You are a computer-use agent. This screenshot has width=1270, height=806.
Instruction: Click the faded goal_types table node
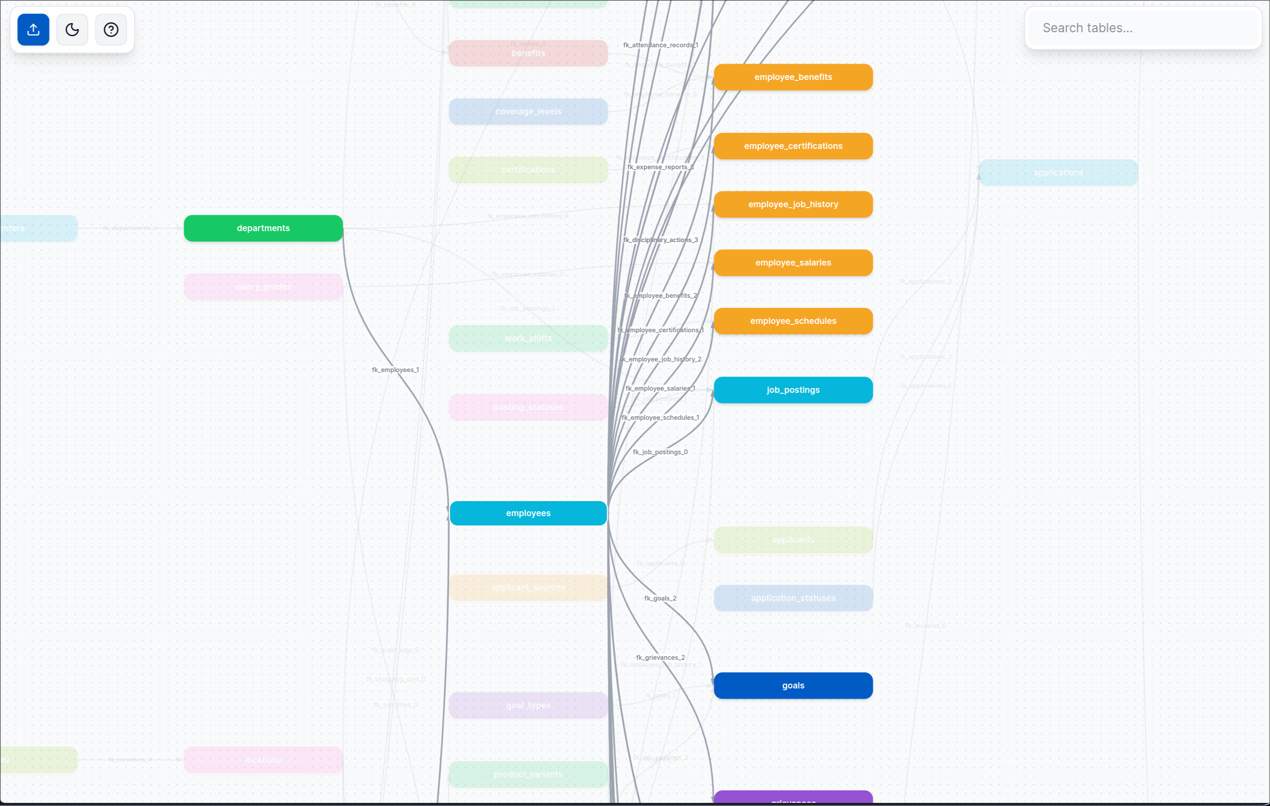(528, 705)
